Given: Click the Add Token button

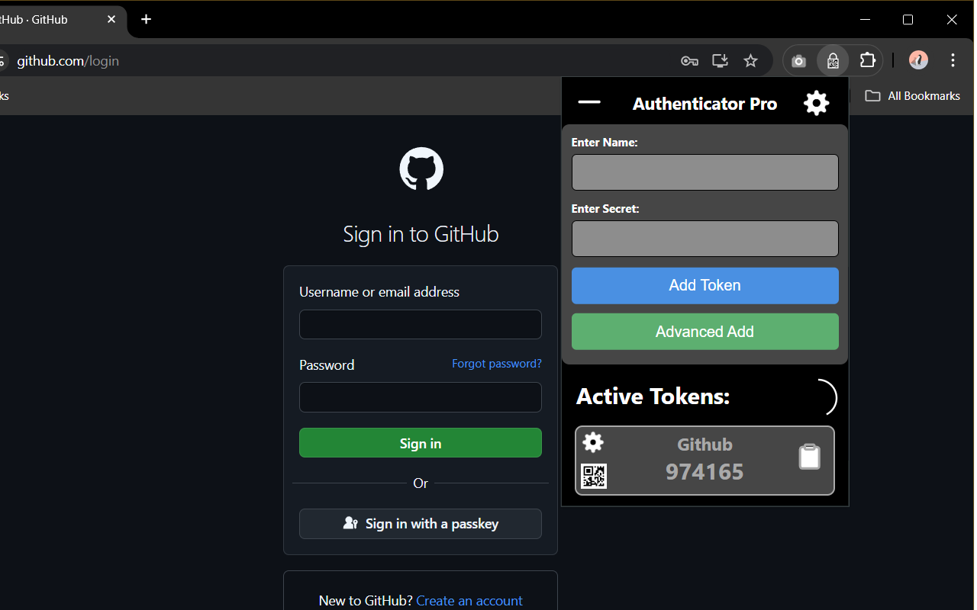Looking at the screenshot, I should pos(704,285).
